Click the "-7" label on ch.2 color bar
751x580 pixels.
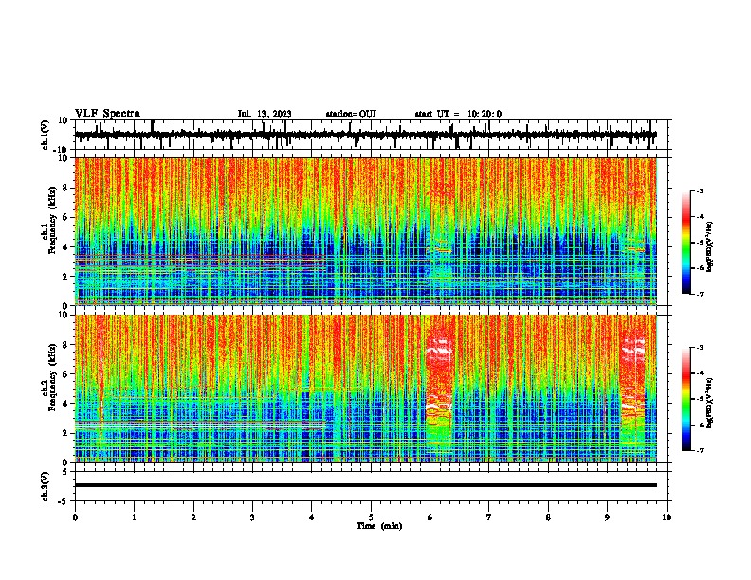tap(700, 451)
